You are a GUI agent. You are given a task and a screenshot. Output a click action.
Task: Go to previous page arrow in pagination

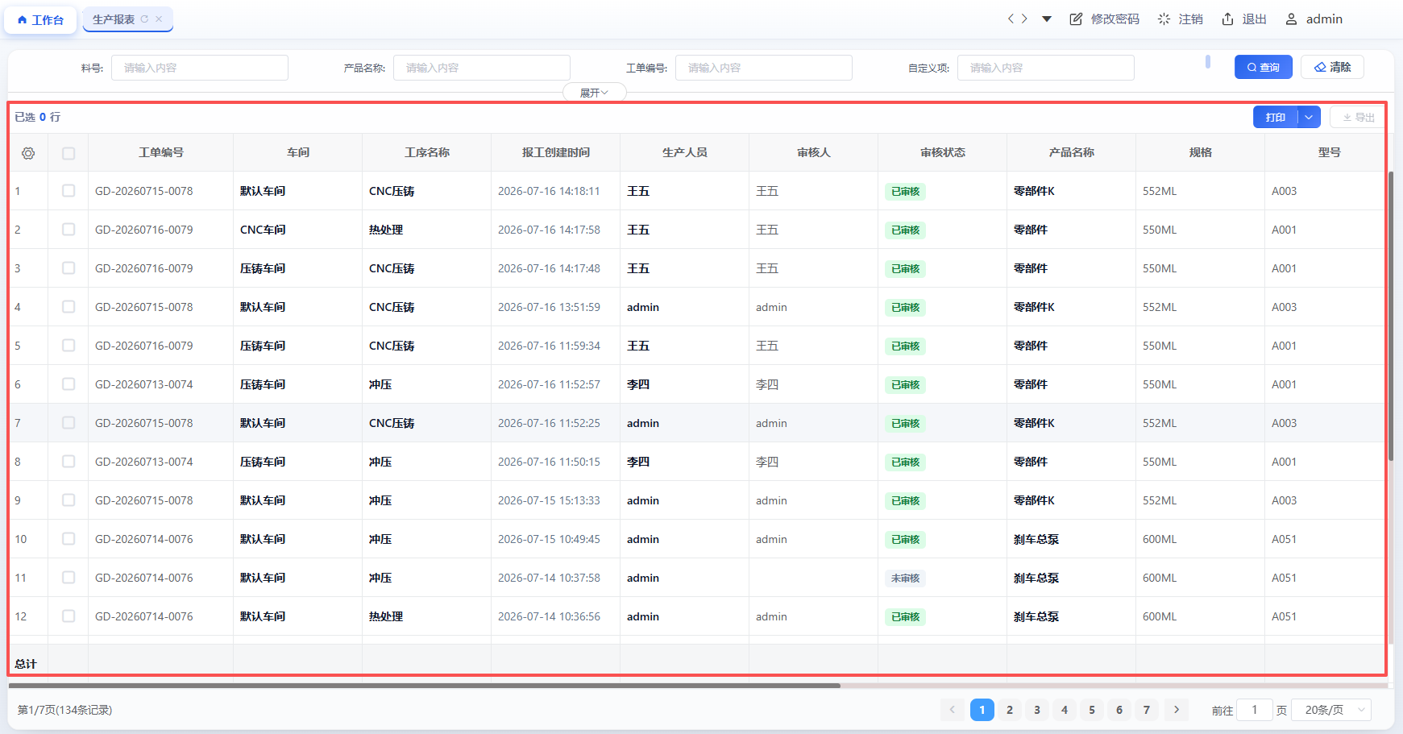[952, 710]
